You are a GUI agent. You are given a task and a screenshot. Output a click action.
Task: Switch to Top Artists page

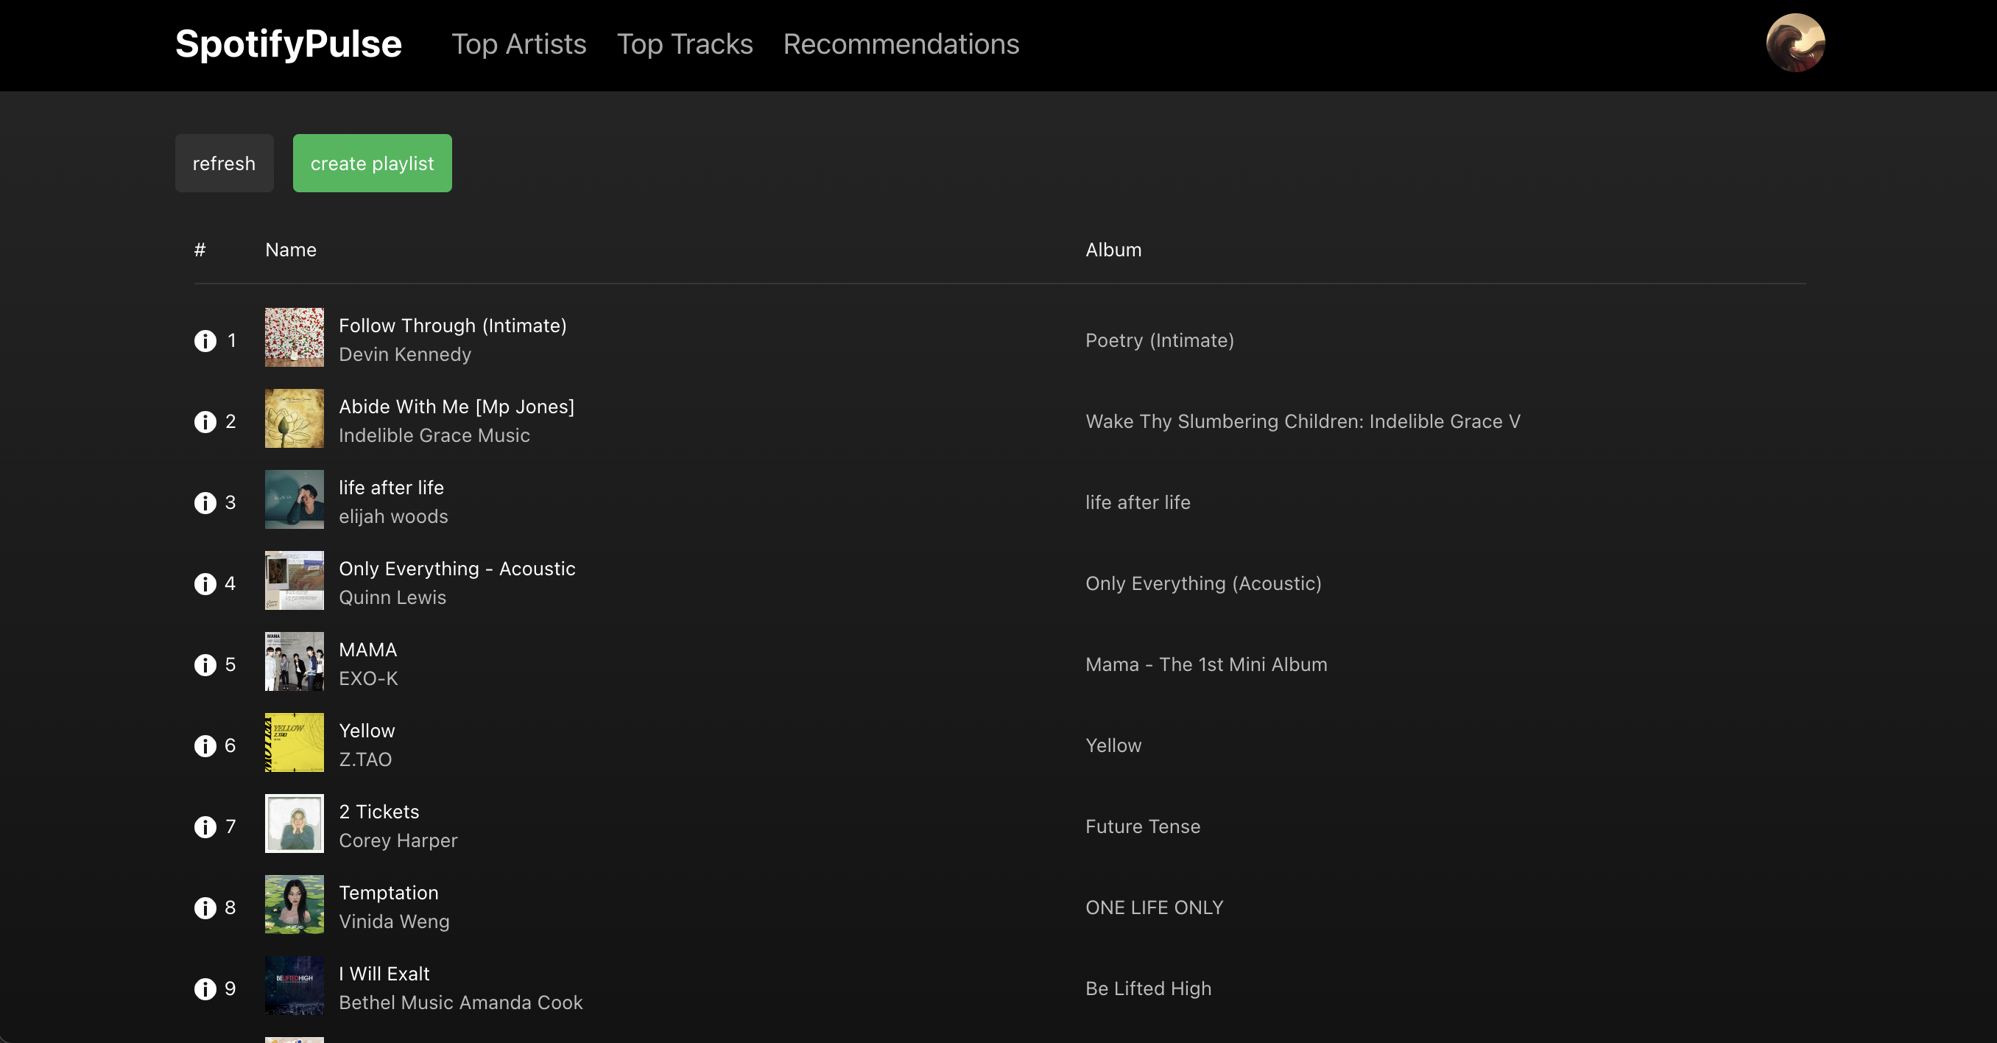point(518,44)
